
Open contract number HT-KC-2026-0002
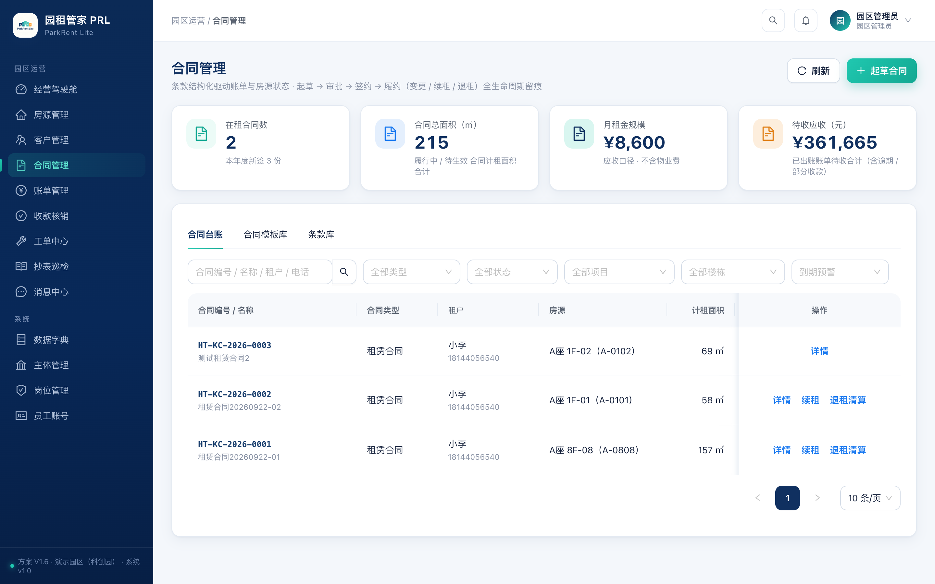(234, 394)
